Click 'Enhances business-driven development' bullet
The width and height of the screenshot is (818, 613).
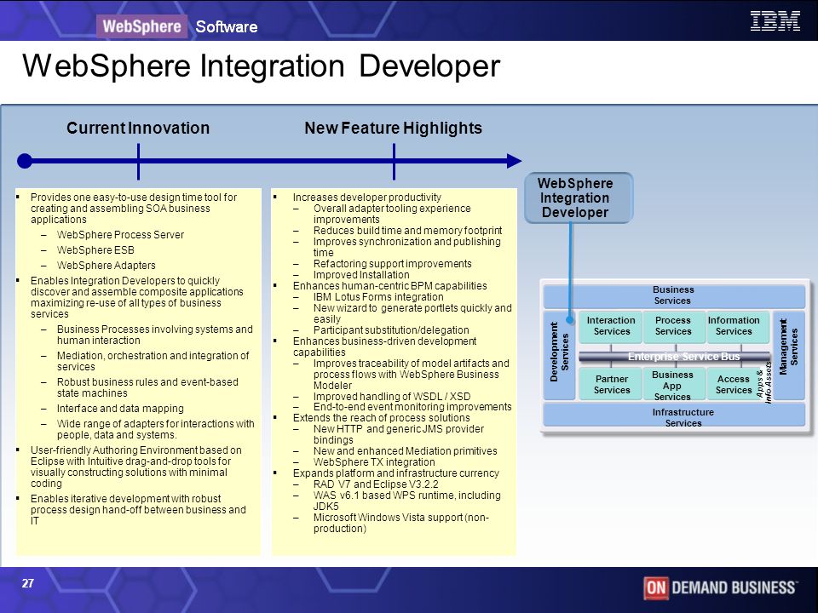384,347
